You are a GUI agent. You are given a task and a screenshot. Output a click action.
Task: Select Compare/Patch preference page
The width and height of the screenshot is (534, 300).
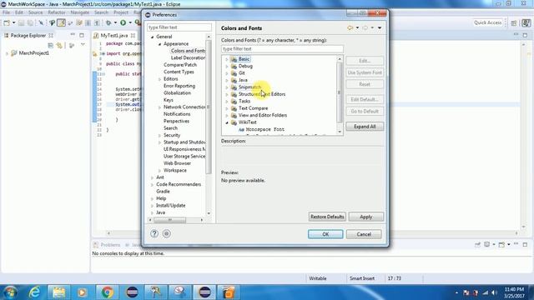180,65
